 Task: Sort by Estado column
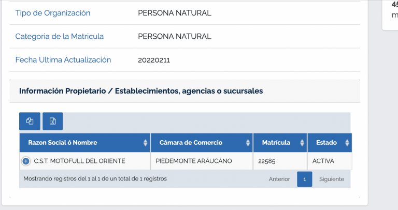330,143
